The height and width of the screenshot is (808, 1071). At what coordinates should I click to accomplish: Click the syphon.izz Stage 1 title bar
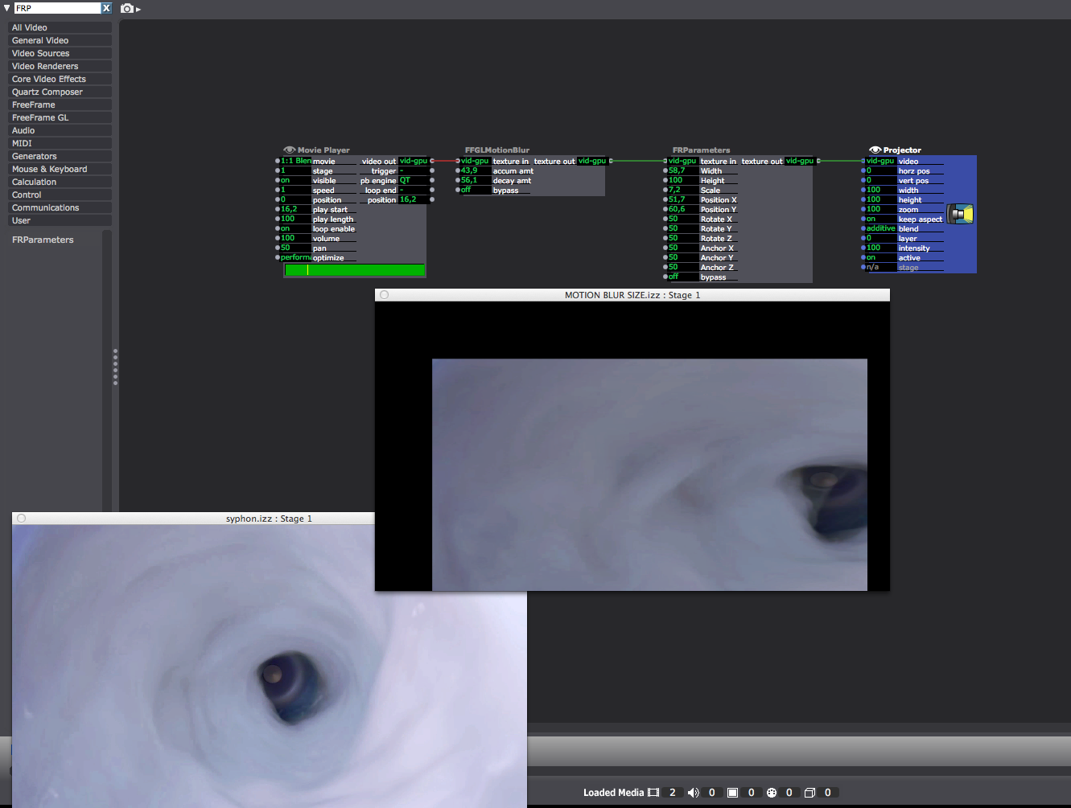tap(193, 519)
